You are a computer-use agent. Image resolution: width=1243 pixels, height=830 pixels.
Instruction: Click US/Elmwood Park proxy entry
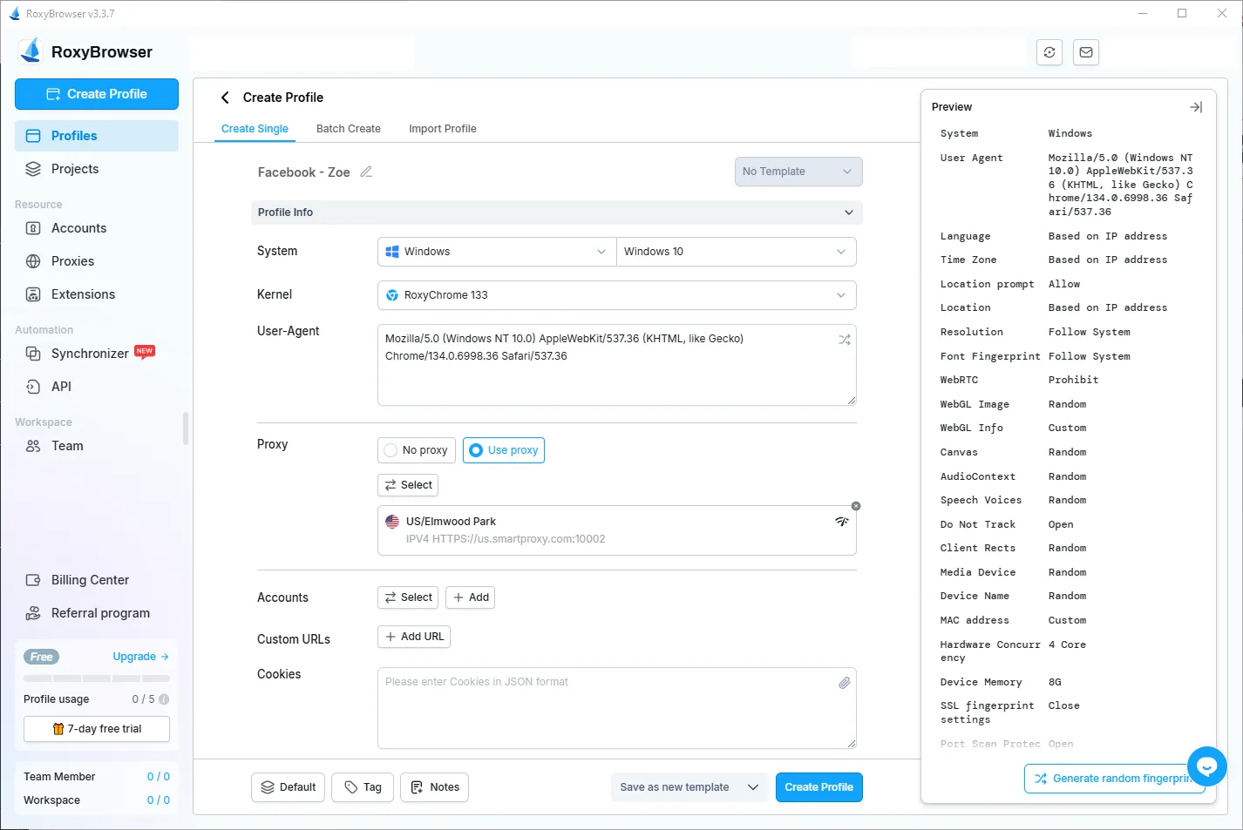pyautogui.click(x=617, y=530)
